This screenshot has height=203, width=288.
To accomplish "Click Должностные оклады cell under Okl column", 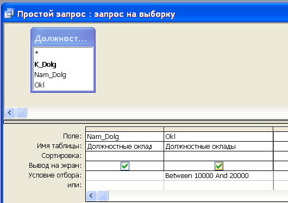I will (218, 147).
